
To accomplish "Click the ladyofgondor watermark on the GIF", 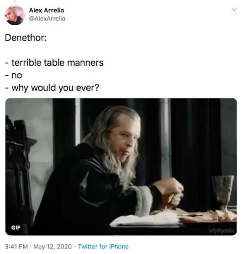I will (221, 230).
